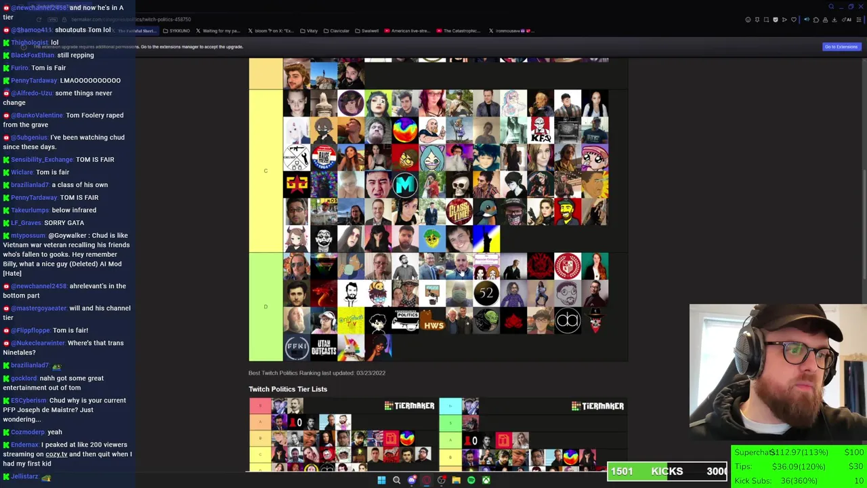Open the Waiting for my pa... bookmark

pos(218,30)
